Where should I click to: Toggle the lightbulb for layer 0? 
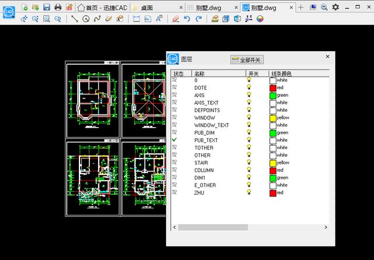coord(249,80)
